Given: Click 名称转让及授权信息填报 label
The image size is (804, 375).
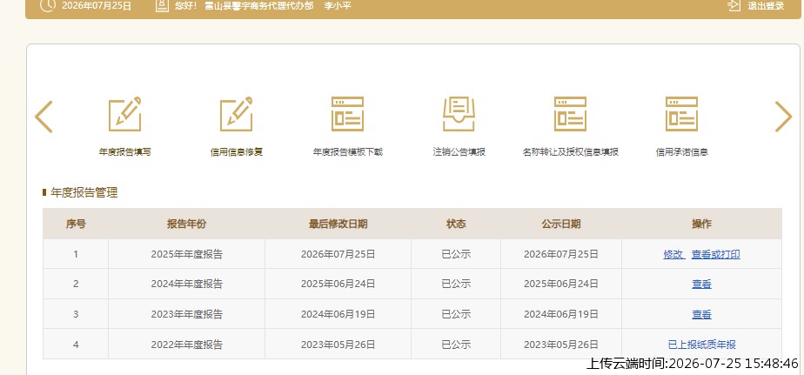Looking at the screenshot, I should click(570, 152).
